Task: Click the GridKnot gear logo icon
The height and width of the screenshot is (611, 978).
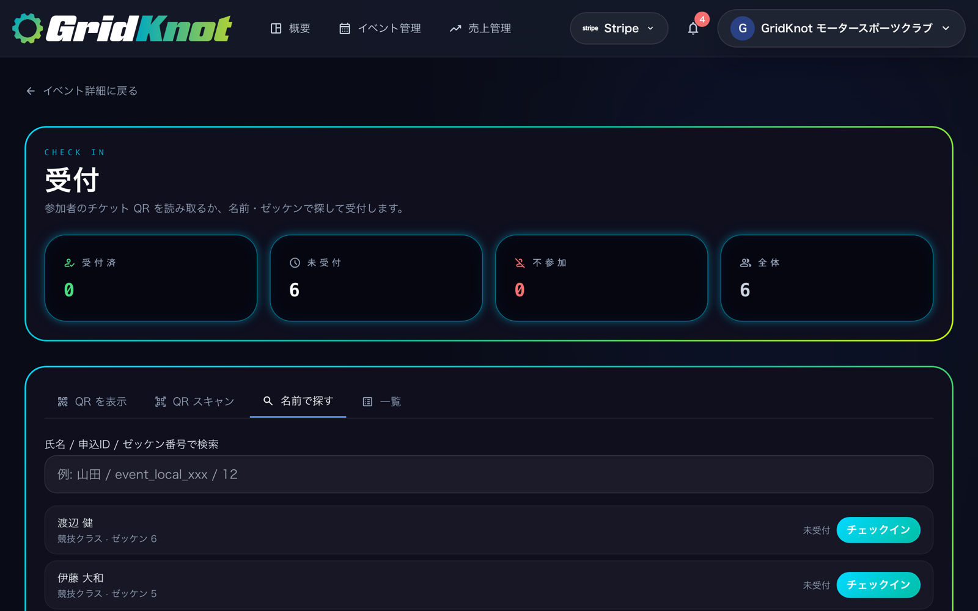Action: coord(28,28)
